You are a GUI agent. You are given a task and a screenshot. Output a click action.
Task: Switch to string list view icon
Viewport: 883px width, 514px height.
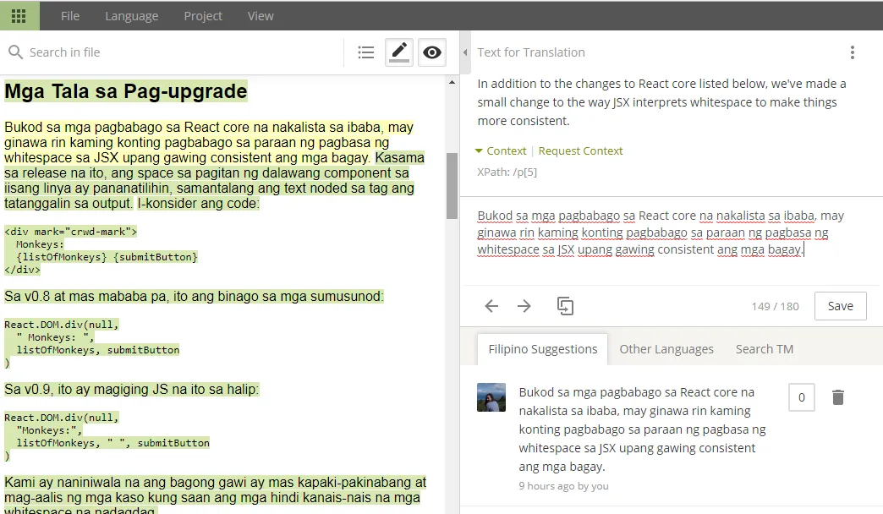366,52
